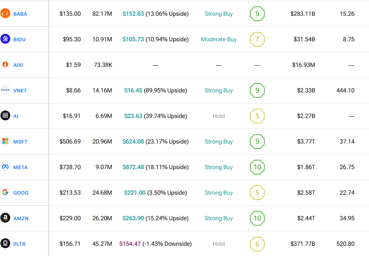Click Moderate Buy rating for BIDU
Viewport: 369px width, 256px height.
pos(219,39)
